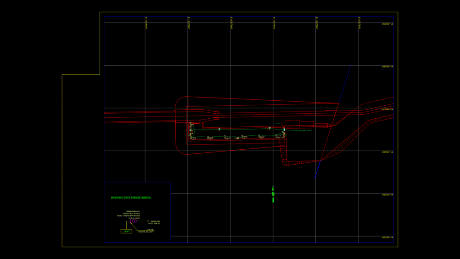Select the green POWER SINGLE LINE DIAGRAM title
The width and height of the screenshot is (460, 259).
tap(131, 198)
